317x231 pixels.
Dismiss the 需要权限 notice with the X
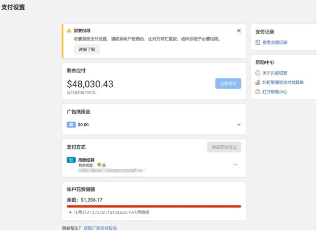click(239, 30)
